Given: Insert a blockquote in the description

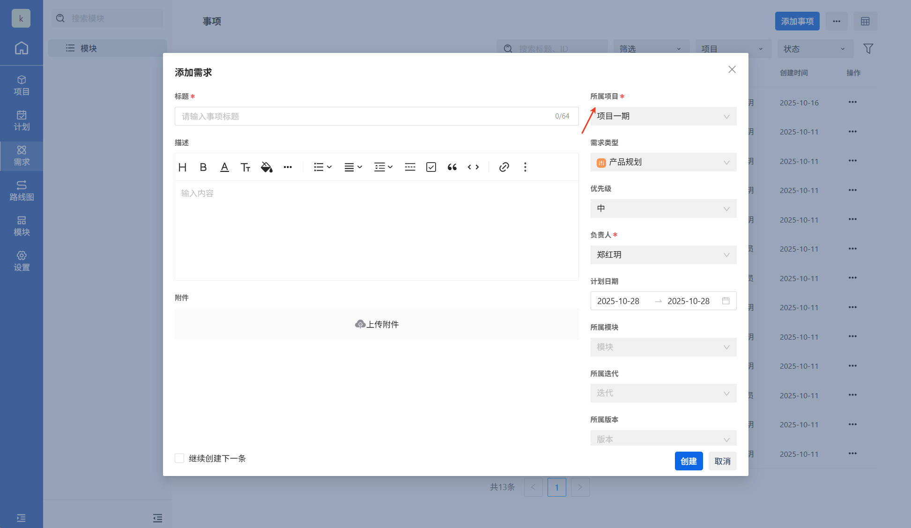Looking at the screenshot, I should click(452, 167).
